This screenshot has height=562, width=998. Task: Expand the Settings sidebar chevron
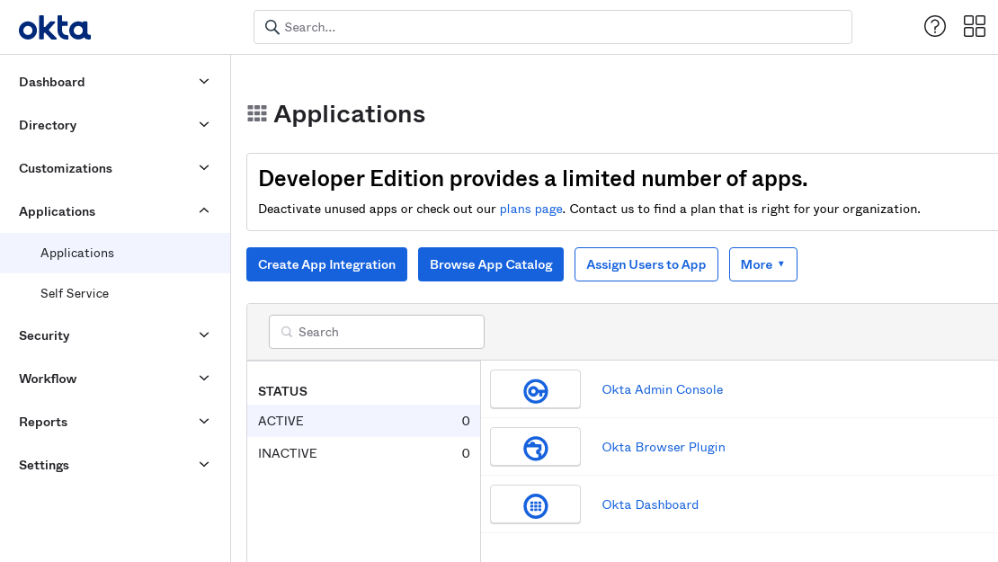click(x=204, y=465)
